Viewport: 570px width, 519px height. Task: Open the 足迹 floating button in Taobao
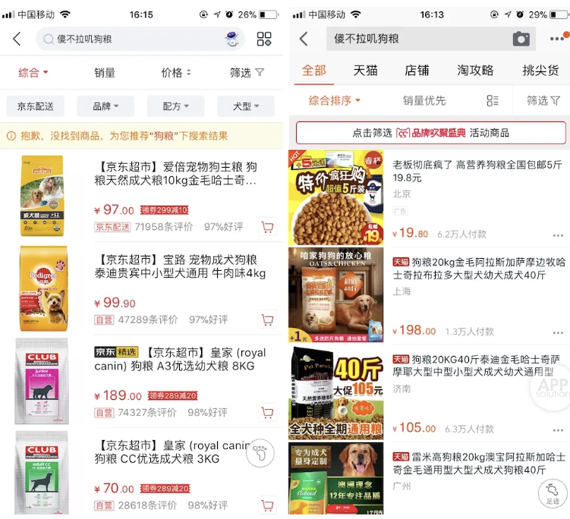[x=553, y=493]
